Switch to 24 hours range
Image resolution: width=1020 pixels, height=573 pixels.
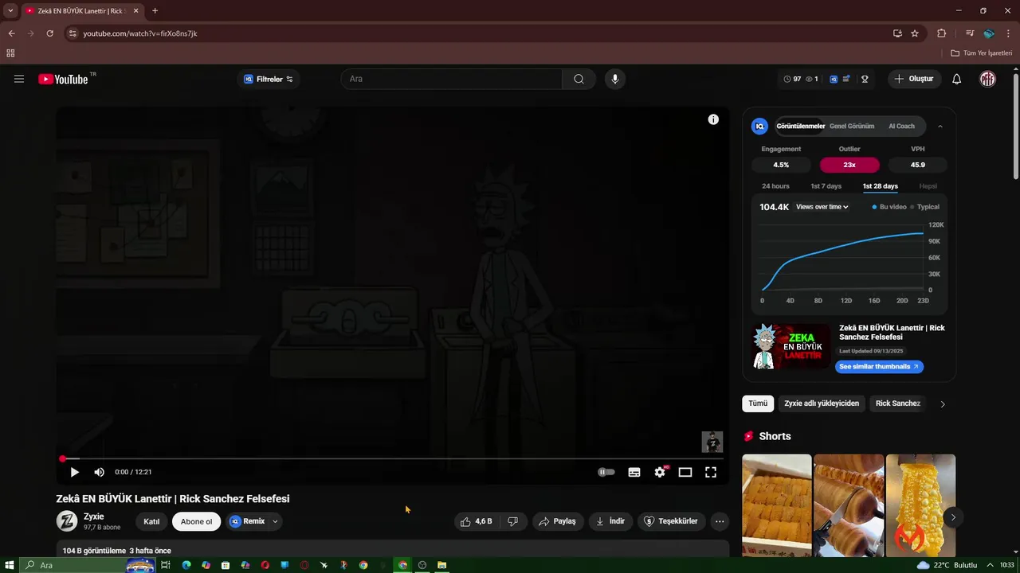click(x=775, y=186)
